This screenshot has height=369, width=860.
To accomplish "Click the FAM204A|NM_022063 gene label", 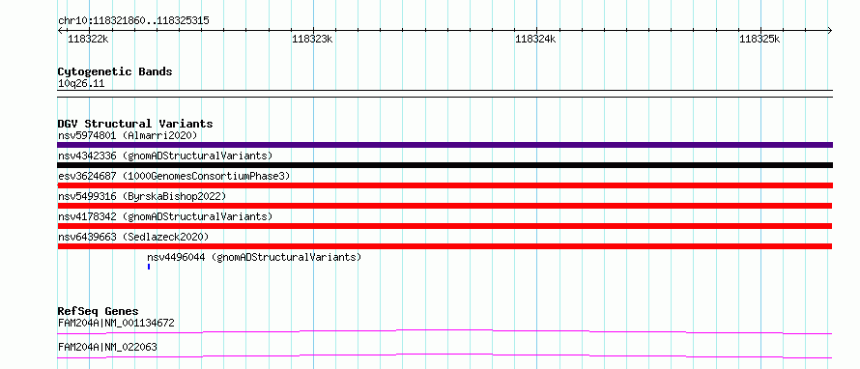I will [x=107, y=347].
